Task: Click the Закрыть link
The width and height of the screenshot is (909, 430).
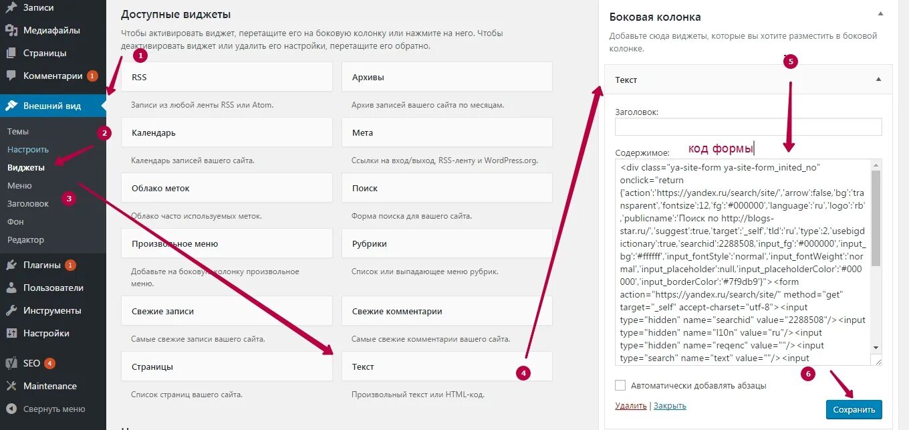Action: tap(670, 406)
